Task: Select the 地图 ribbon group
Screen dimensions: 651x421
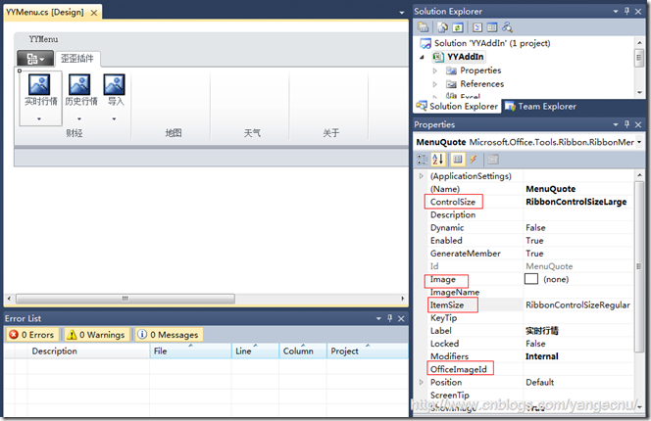Action: (x=171, y=106)
